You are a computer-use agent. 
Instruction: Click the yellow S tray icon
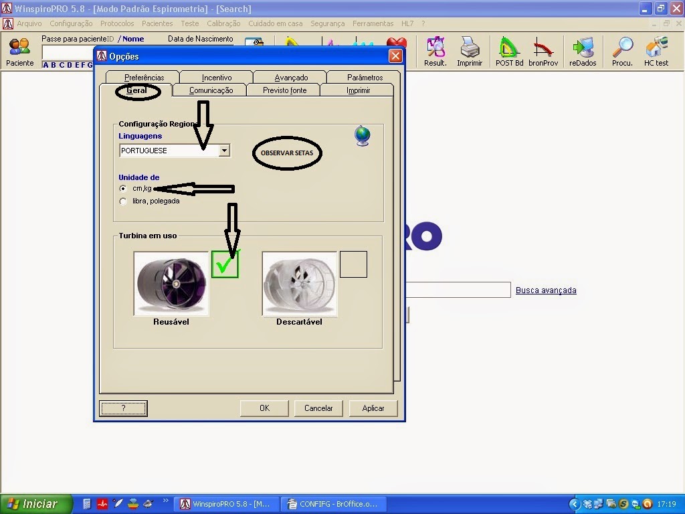coord(623,504)
